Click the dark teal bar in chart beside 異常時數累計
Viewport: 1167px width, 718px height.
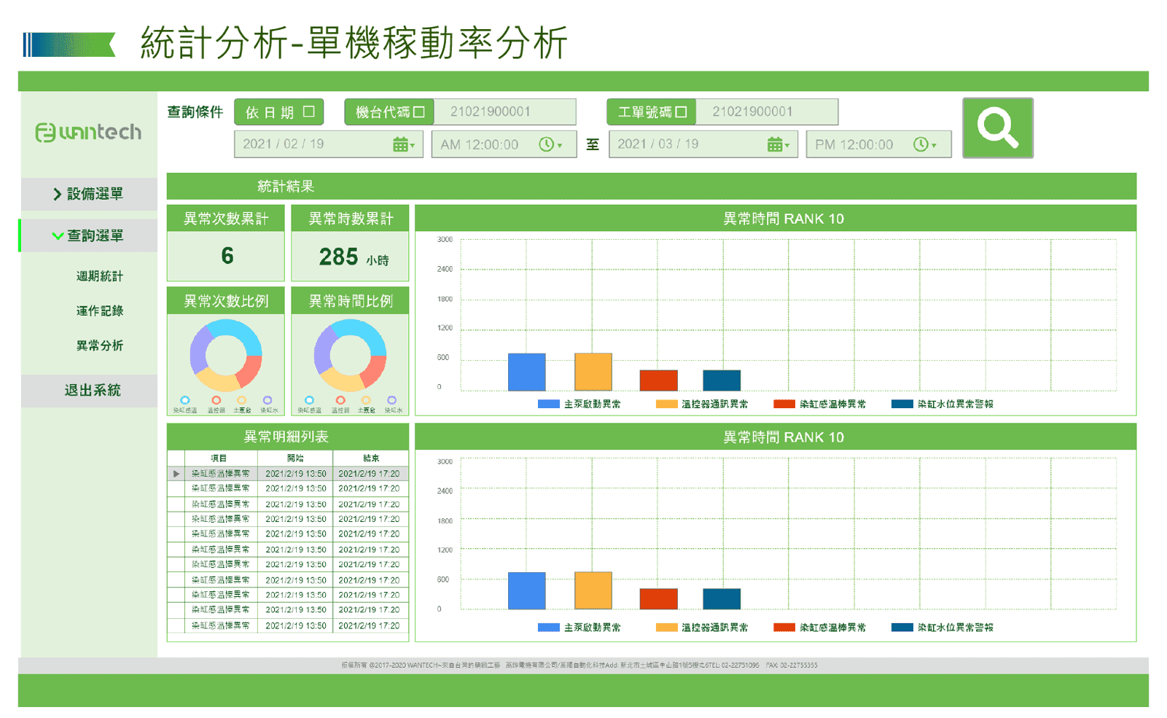[722, 381]
